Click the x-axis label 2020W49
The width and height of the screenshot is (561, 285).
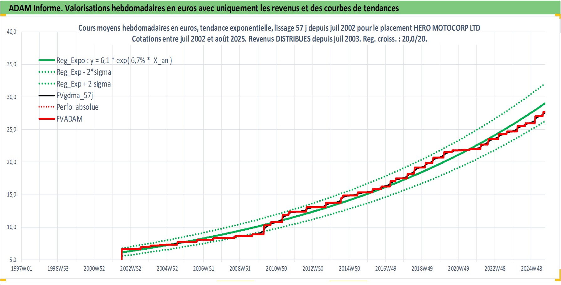click(x=458, y=268)
